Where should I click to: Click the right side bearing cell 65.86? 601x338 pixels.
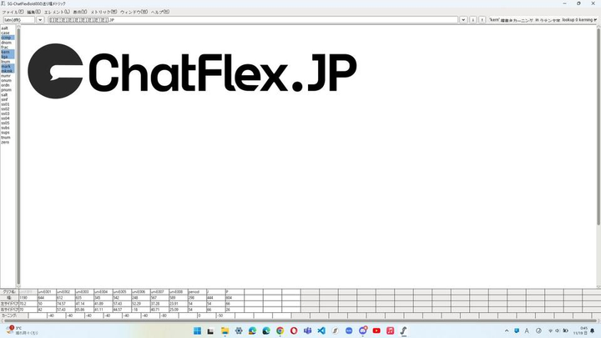pos(84,310)
